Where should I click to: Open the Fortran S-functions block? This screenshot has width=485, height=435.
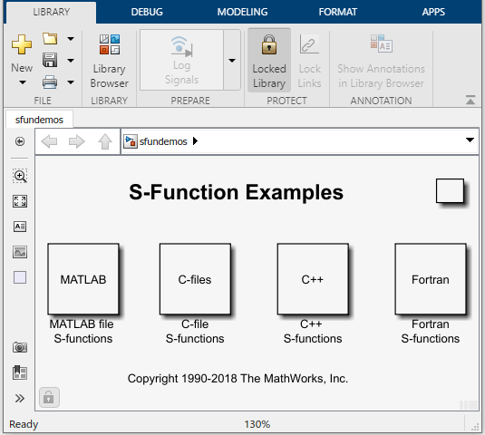(431, 279)
